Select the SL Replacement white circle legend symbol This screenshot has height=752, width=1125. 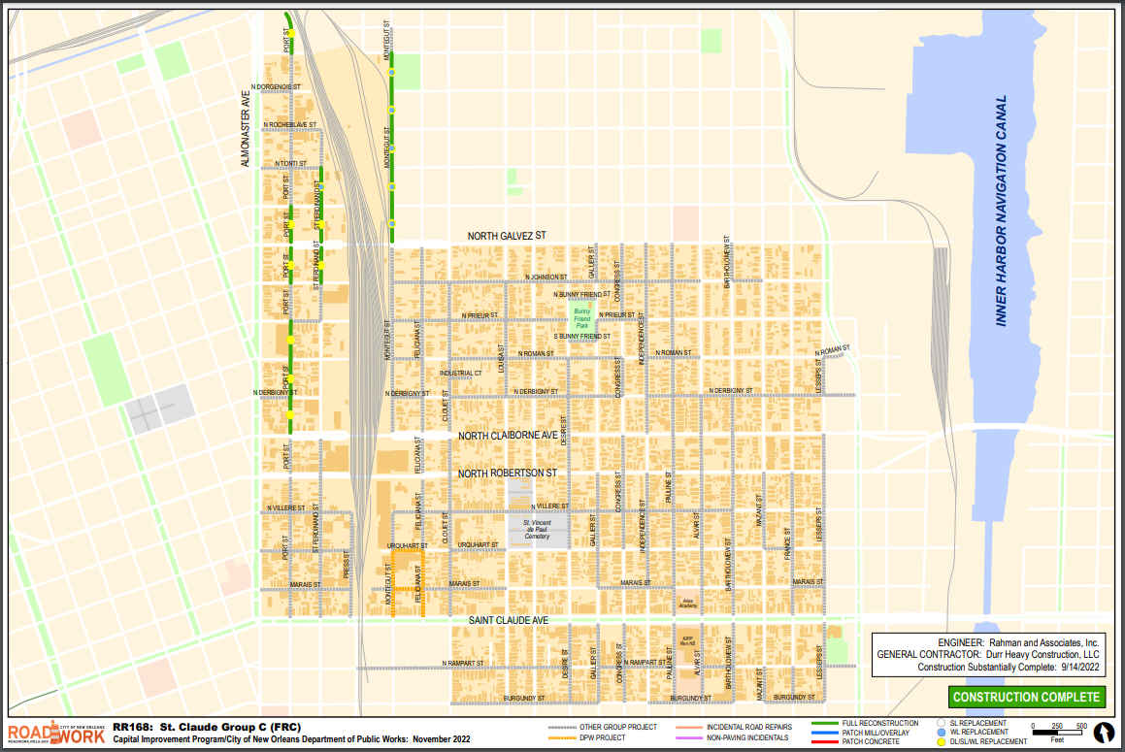tap(941, 723)
